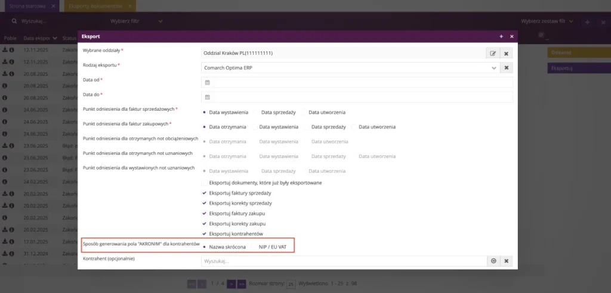Click into the Data od date field
Image resolution: width=611 pixels, height=293 pixels.
coord(357,83)
